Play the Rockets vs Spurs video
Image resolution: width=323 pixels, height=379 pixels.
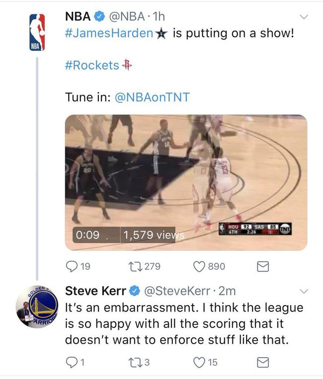coord(186,182)
